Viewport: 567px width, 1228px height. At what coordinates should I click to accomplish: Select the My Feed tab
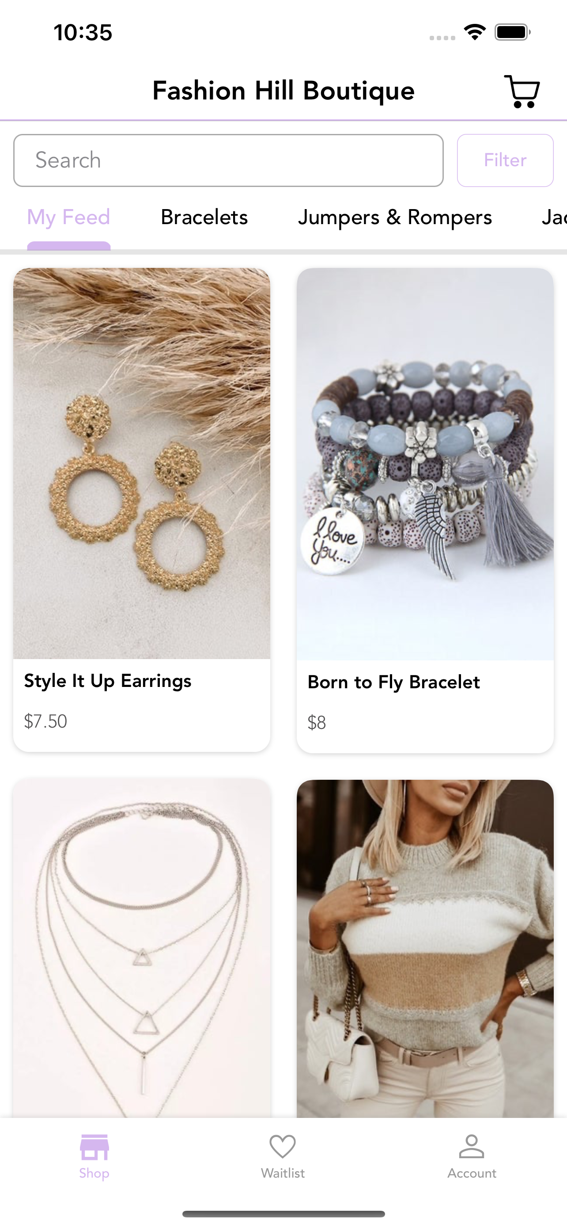coord(68,217)
